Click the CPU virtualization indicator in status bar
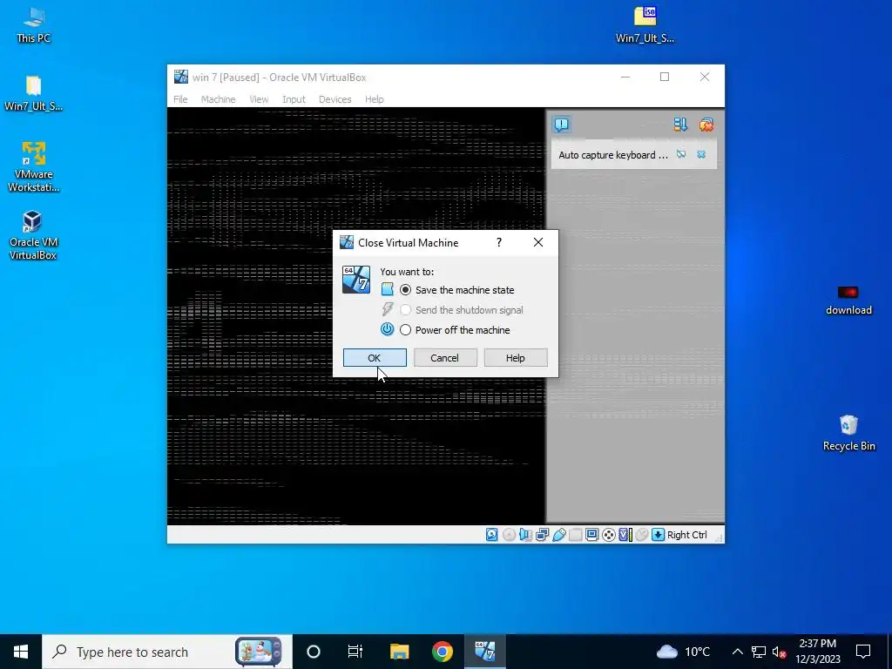Viewport: 892px width, 669px height. tap(625, 535)
